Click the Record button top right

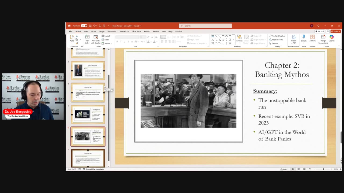pyautogui.click(x=320, y=31)
